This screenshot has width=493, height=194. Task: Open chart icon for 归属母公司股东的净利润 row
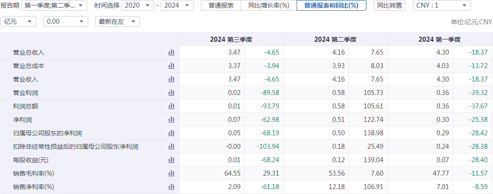pyautogui.click(x=171, y=133)
